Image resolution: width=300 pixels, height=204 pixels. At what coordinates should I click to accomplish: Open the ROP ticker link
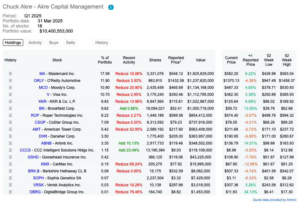coord(35,115)
